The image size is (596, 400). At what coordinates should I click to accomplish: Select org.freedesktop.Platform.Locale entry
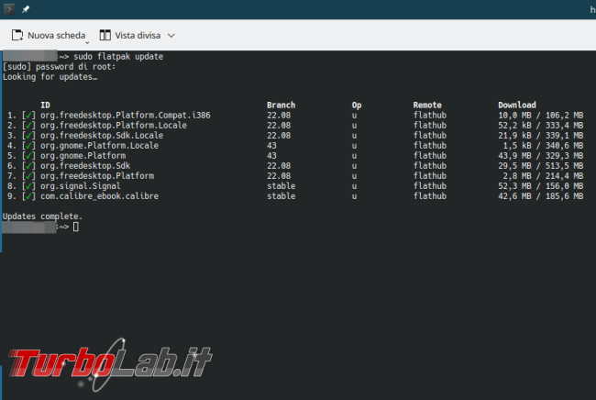coord(114,126)
